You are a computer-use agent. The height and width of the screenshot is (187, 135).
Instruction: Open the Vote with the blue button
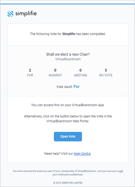click(68, 136)
